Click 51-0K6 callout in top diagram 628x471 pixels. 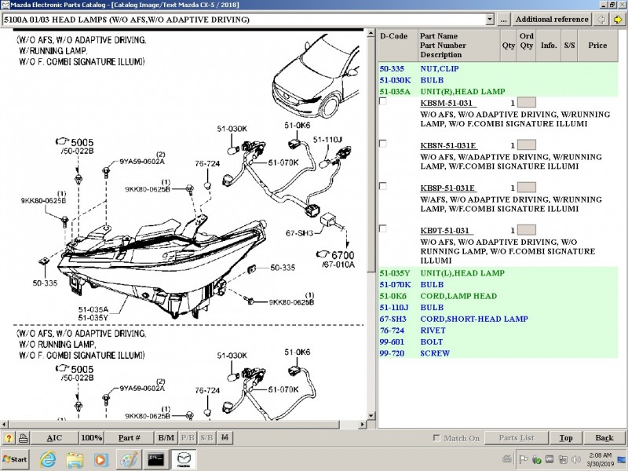(x=298, y=125)
